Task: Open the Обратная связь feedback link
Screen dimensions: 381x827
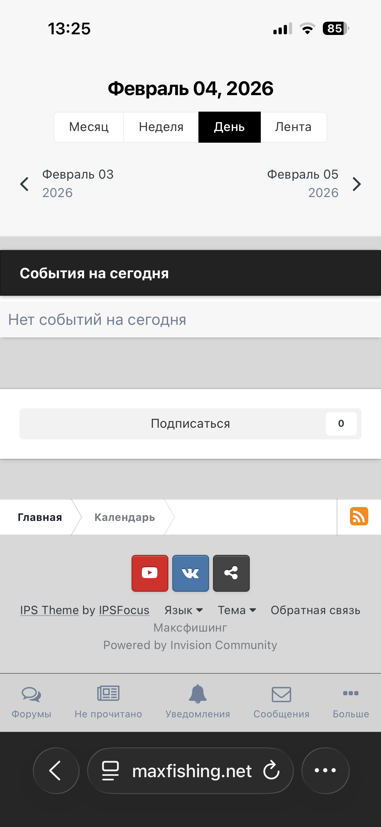Action: (x=315, y=610)
